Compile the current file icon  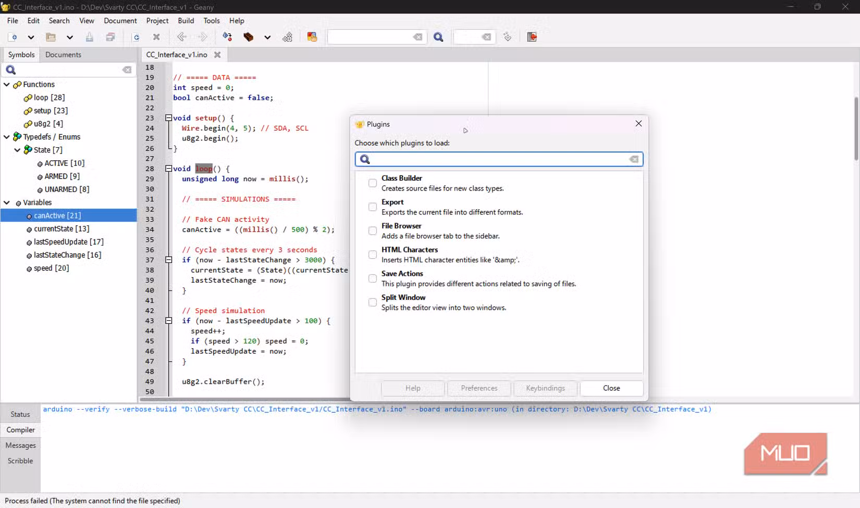click(x=227, y=37)
